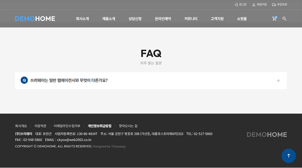Click the gray DEMOHOME footer logo
Screen dimensions: 302x168
click(x=267, y=134)
